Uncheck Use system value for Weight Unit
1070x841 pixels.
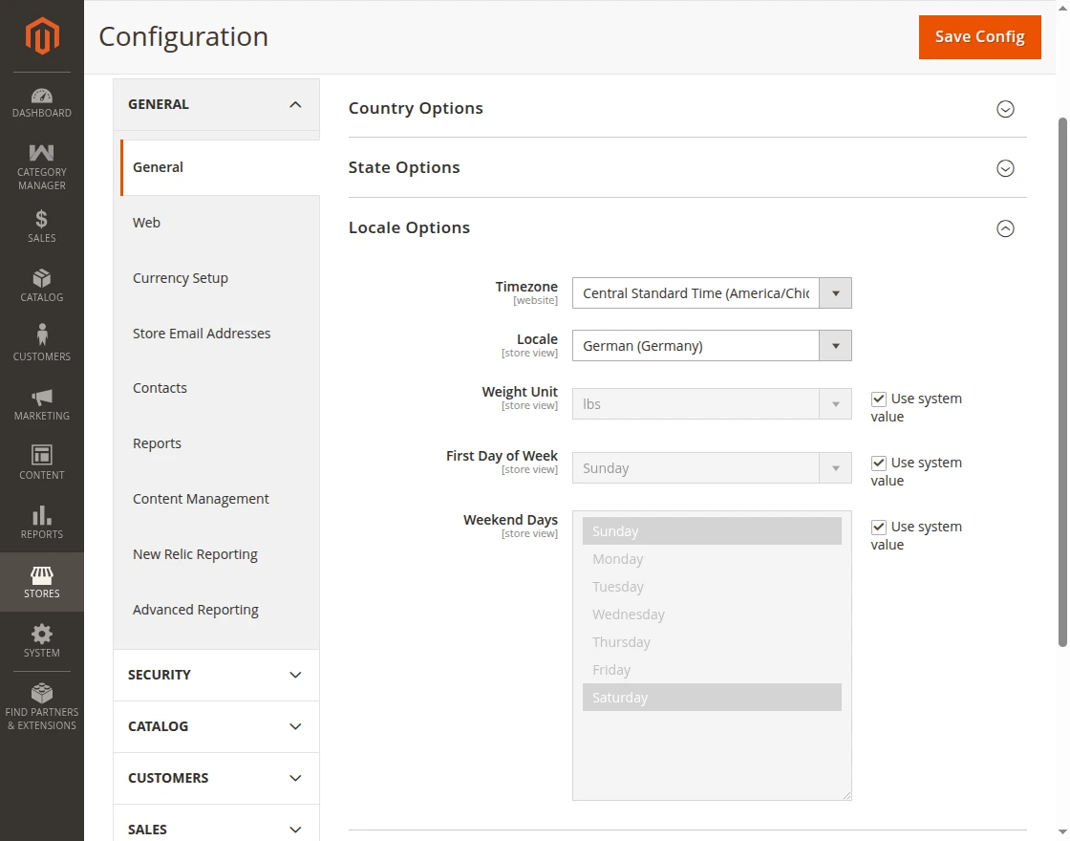pyautogui.click(x=879, y=399)
